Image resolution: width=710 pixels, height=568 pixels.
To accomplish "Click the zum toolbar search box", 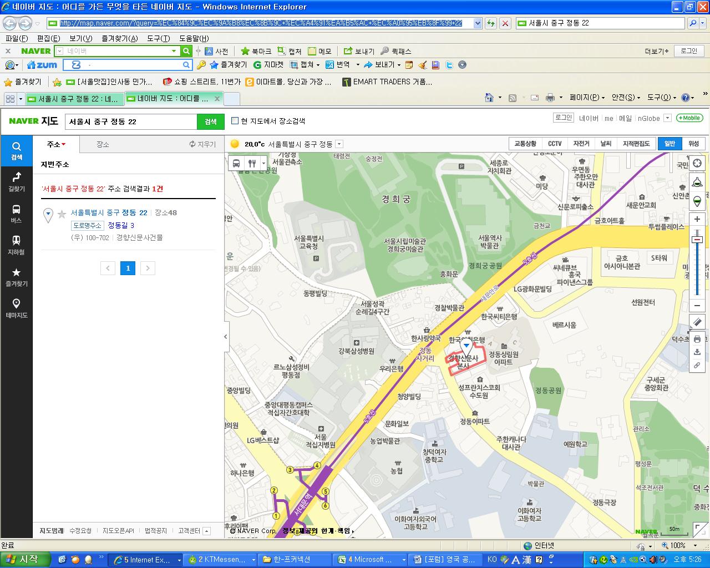I will coord(128,65).
